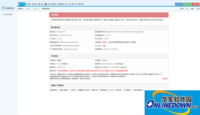200x115 pixels.
Task: Open the 应用 apps tab
Action: tap(81, 4)
